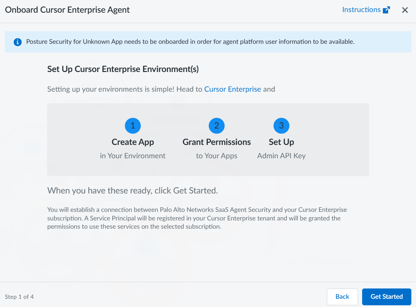416x307 pixels.
Task: Click the Posture Security info banner text
Action: pyautogui.click(x=190, y=42)
